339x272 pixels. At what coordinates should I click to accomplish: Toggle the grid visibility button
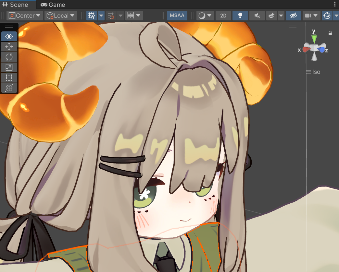tap(92, 16)
